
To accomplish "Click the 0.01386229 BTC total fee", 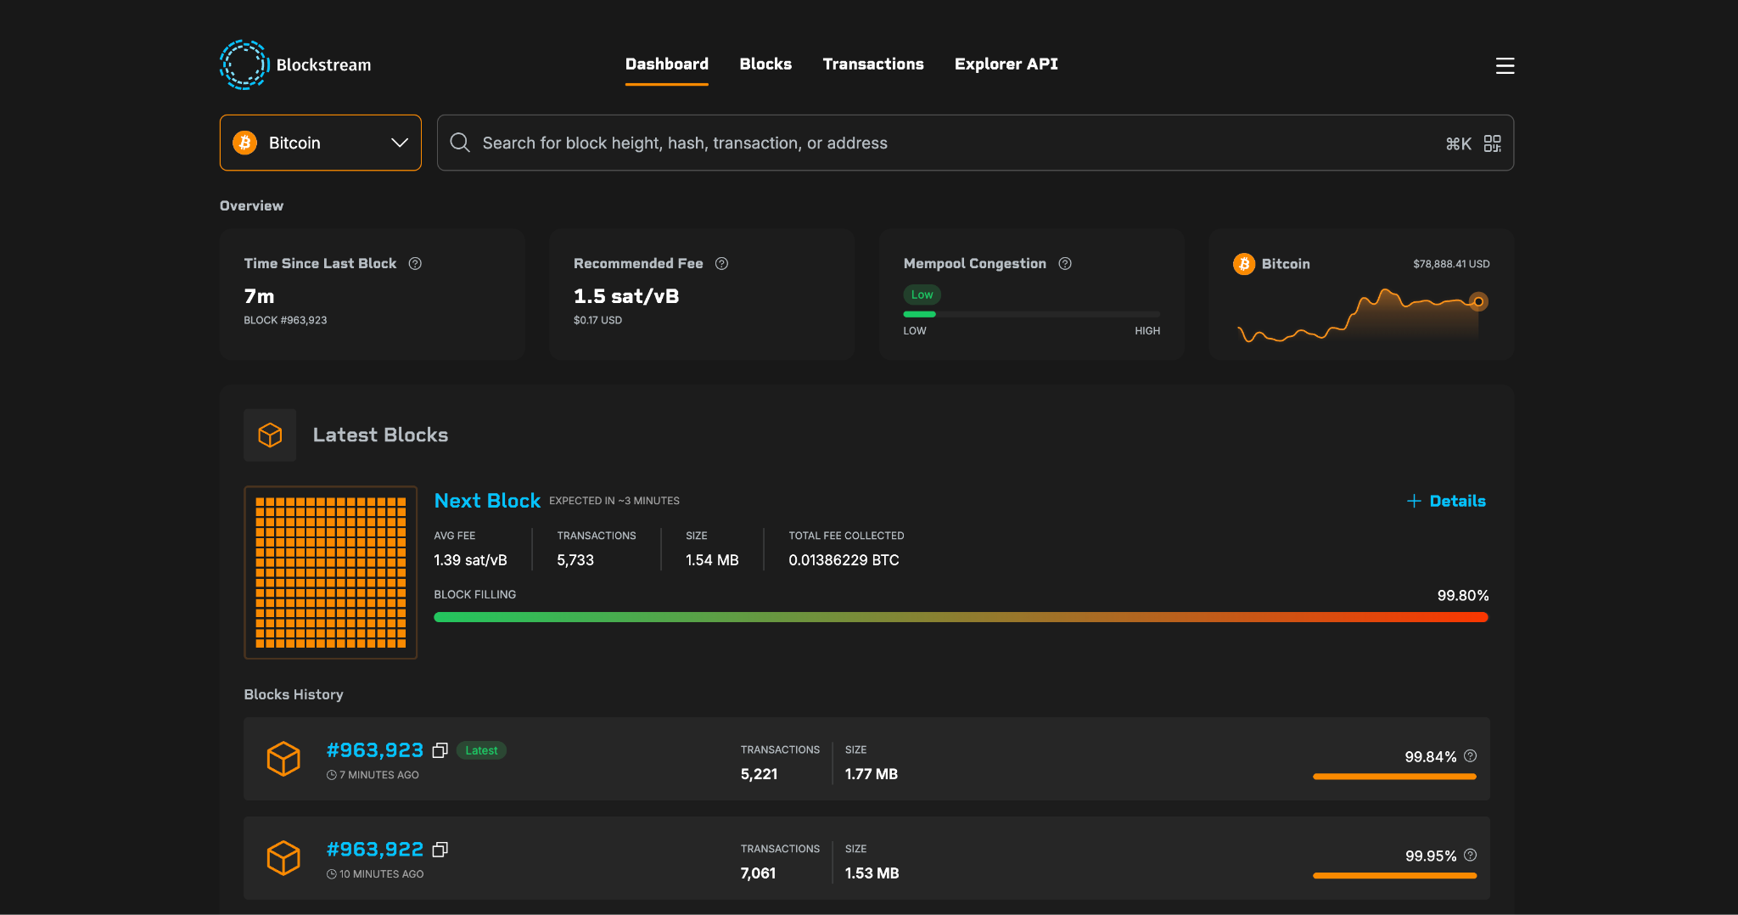I will [844, 560].
